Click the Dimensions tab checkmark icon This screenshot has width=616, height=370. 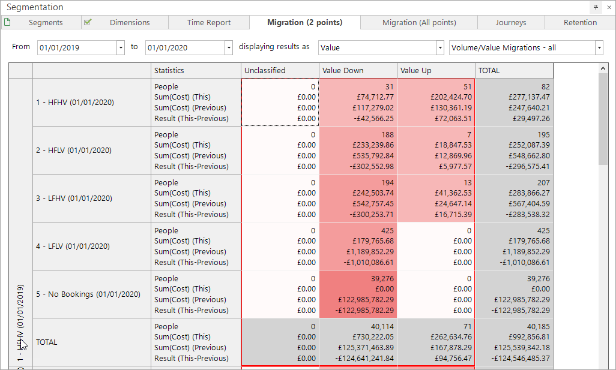click(88, 22)
